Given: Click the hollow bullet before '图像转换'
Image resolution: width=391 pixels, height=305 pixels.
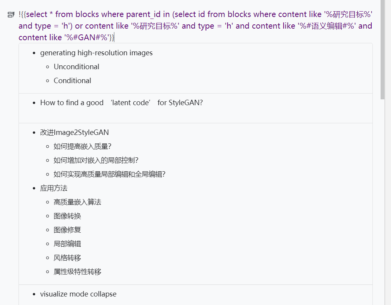Looking at the screenshot, I should tap(48, 216).
